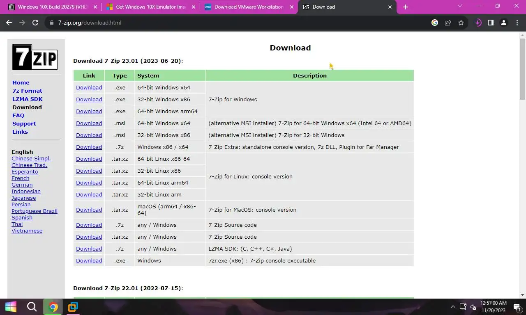The width and height of the screenshot is (526, 315).
Task: Switch language to German
Action: pyautogui.click(x=22, y=185)
